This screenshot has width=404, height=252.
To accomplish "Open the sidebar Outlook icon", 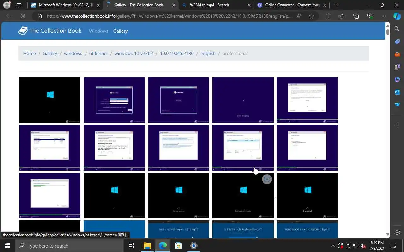I will 397,92.
